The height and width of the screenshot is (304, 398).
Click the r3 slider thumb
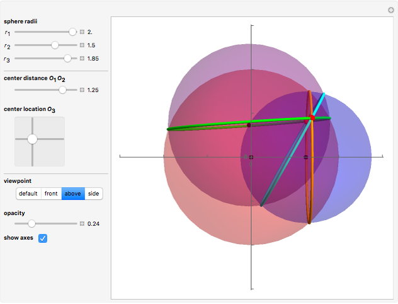(x=67, y=59)
